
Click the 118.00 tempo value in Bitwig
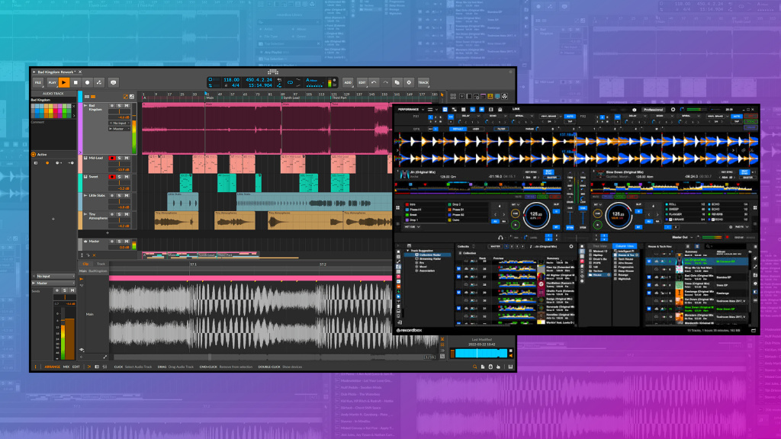click(x=231, y=79)
